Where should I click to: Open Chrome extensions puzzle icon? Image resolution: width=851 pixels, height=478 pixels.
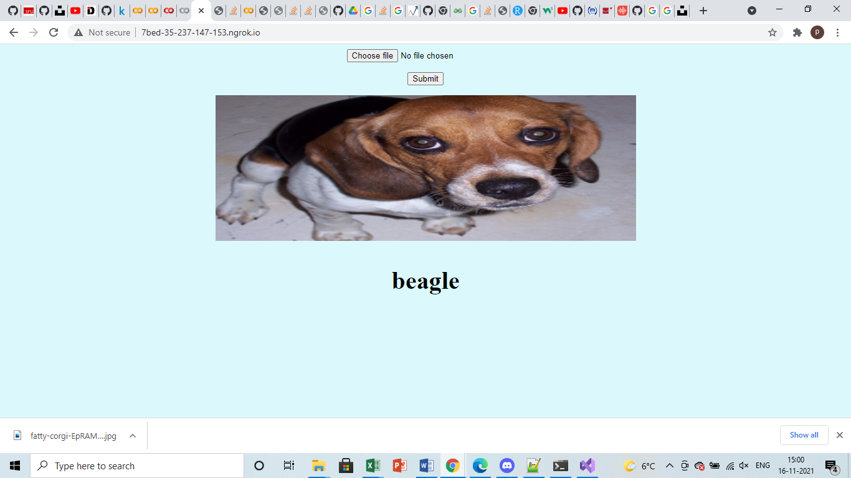tap(797, 32)
